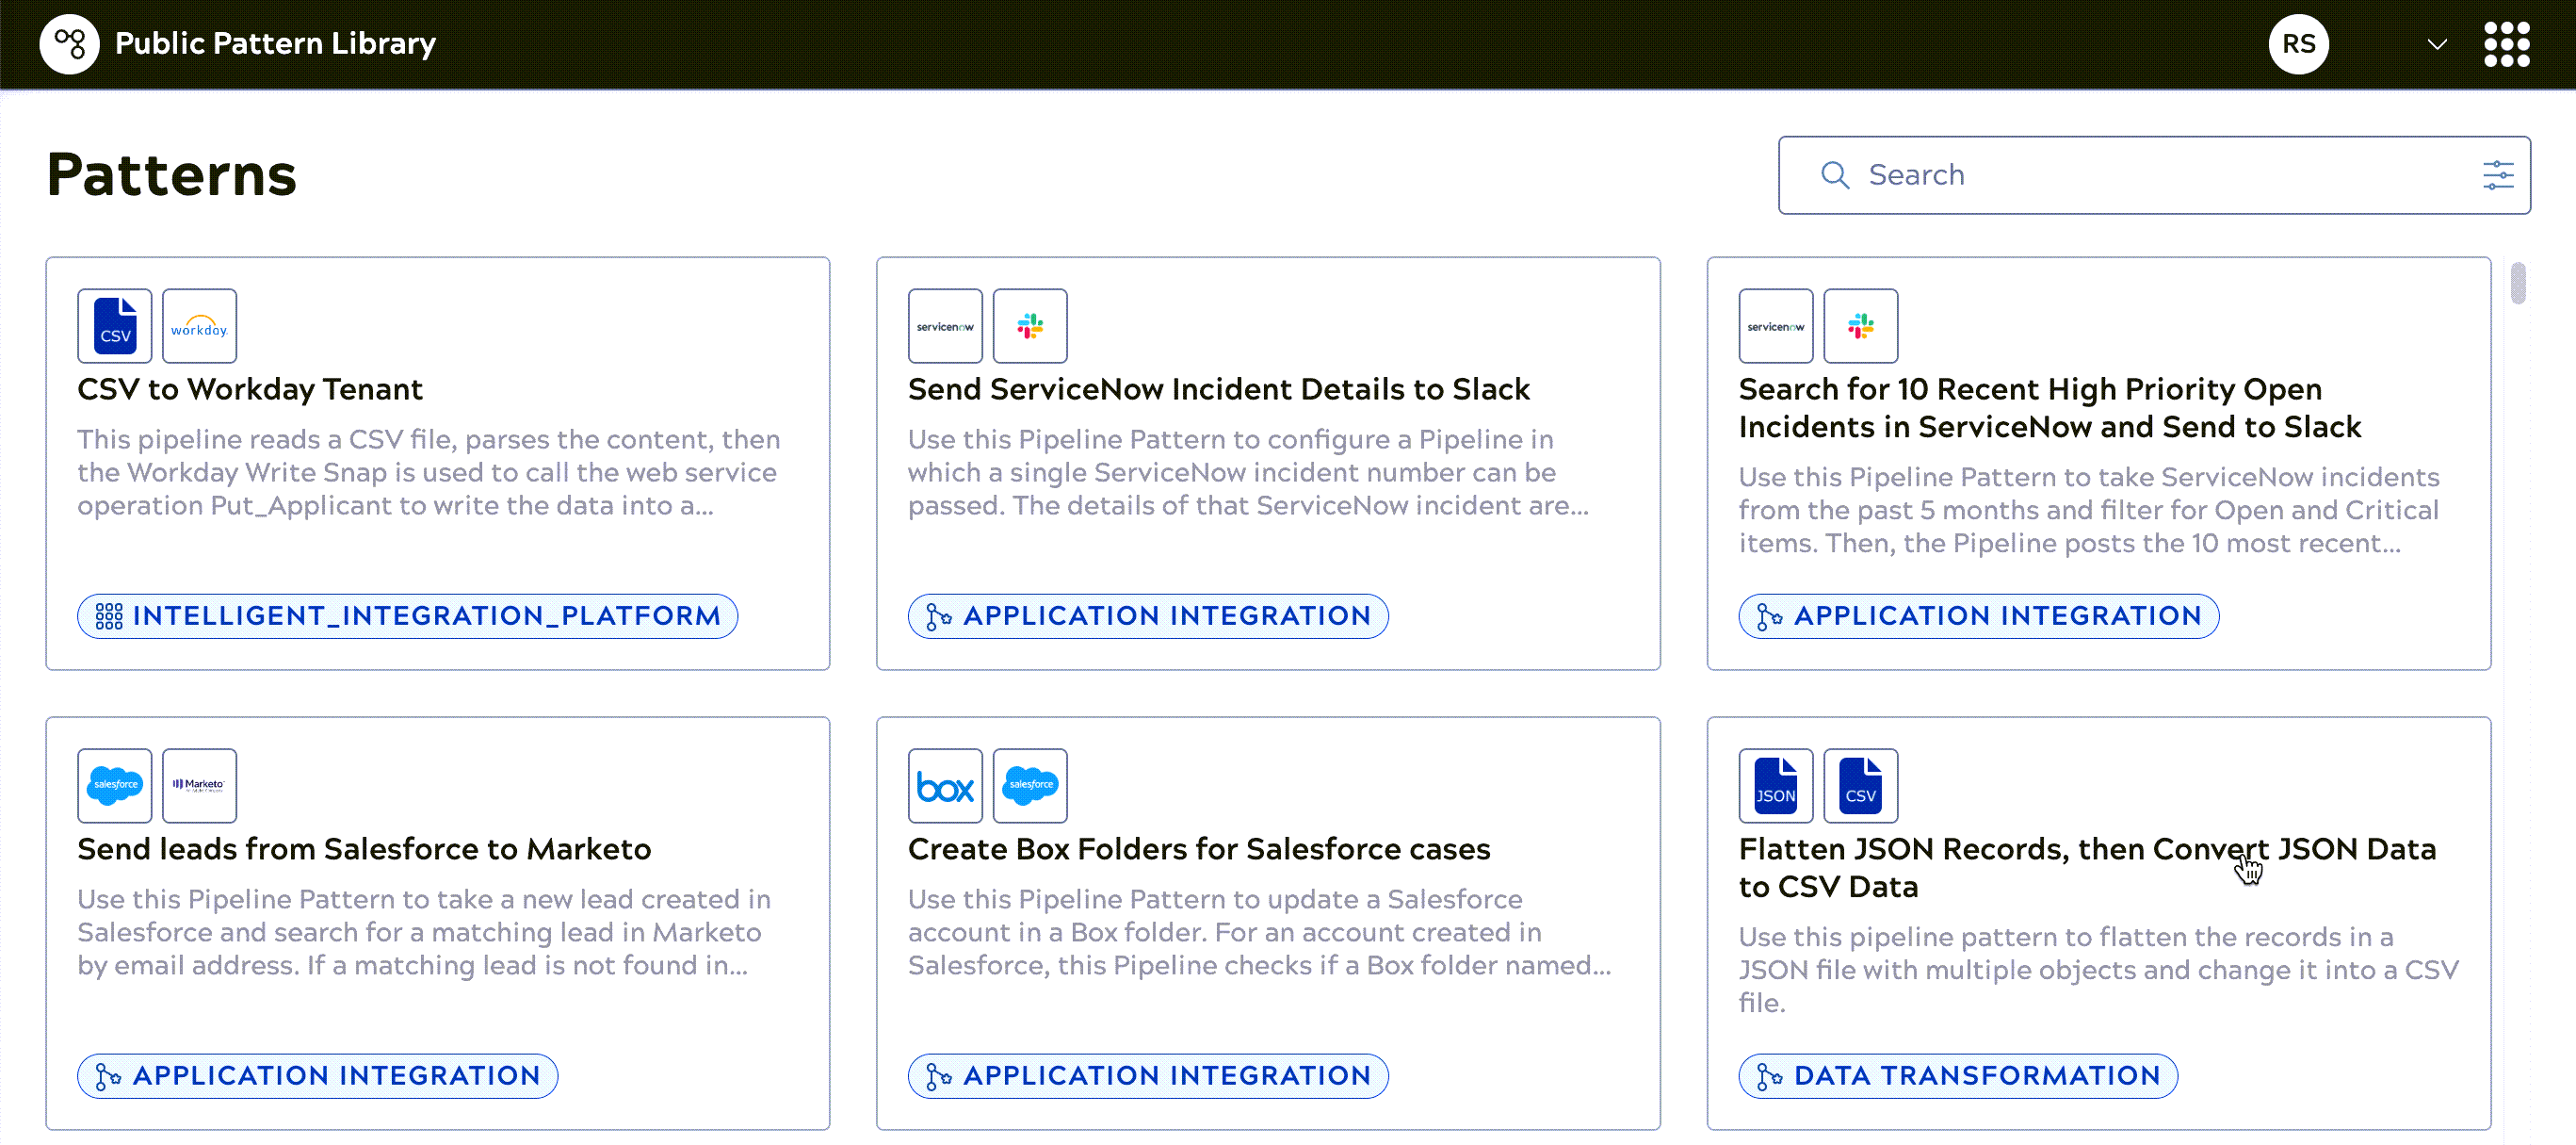Click the Slack icon on Incident Details card
The width and height of the screenshot is (2576, 1145).
1029,326
